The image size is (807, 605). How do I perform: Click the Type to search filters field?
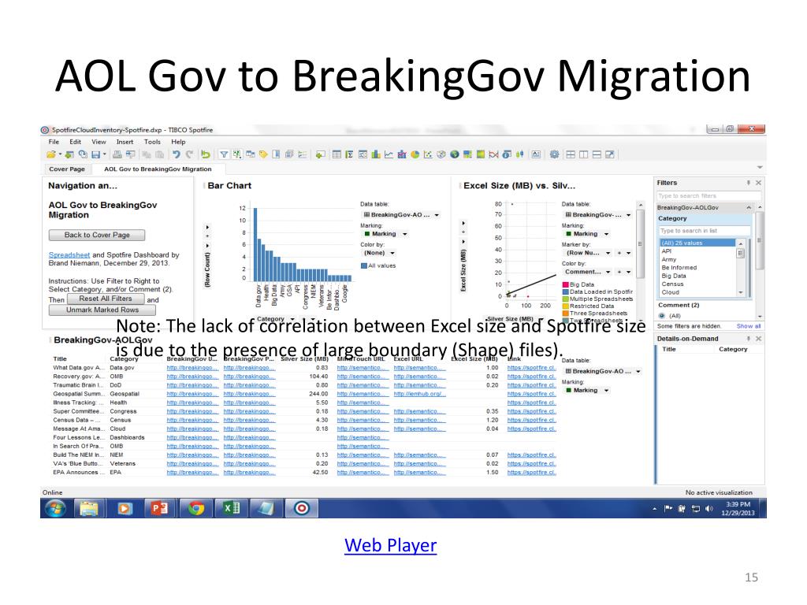point(708,196)
